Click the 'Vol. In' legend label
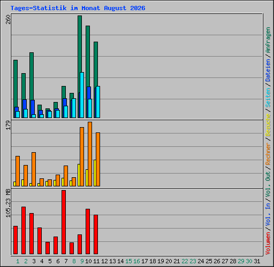 [268, 215]
